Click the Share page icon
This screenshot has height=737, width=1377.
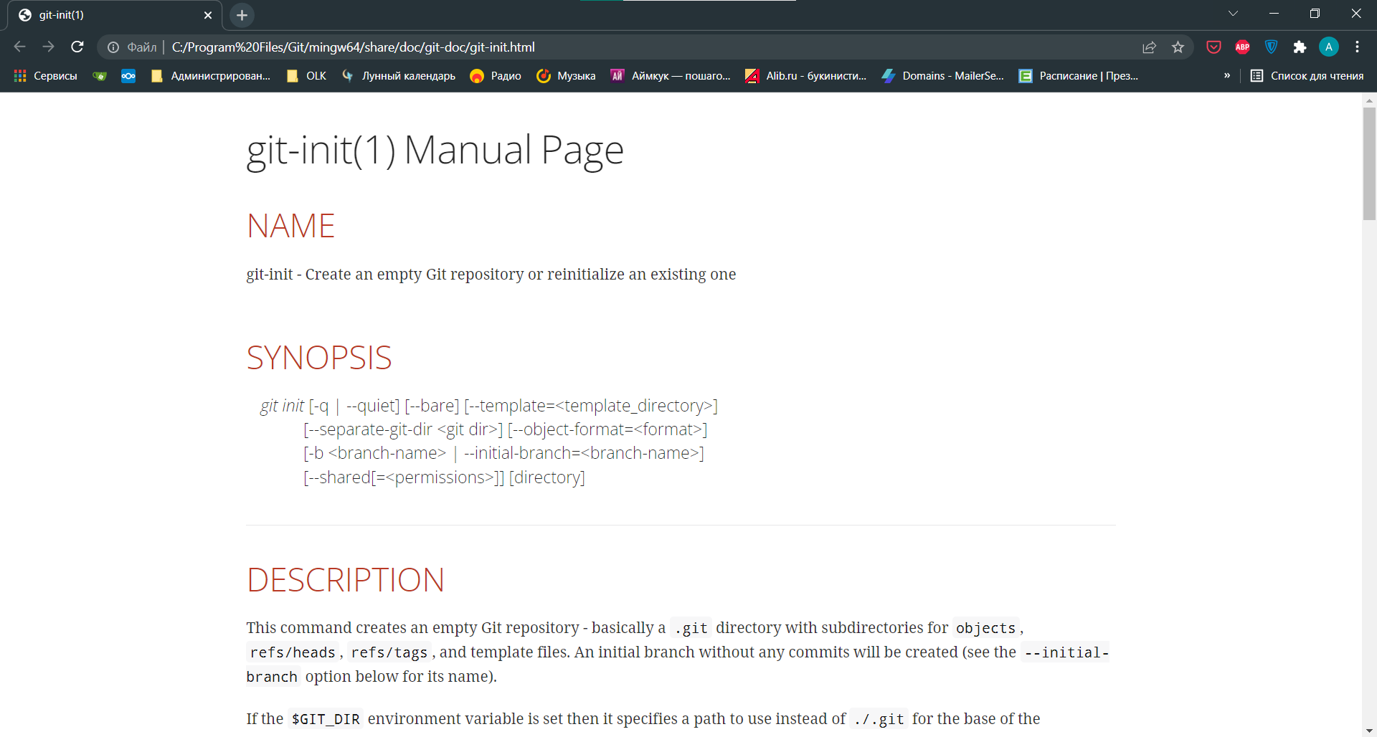(1149, 47)
